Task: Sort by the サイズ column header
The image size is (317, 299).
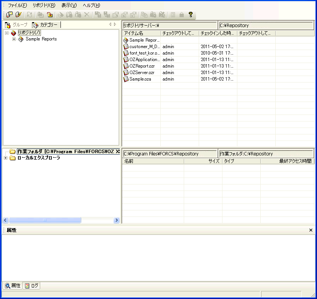Action: [203, 161]
